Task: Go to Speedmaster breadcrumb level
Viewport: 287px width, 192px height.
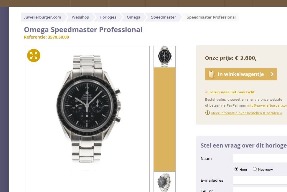Action: 163,17
